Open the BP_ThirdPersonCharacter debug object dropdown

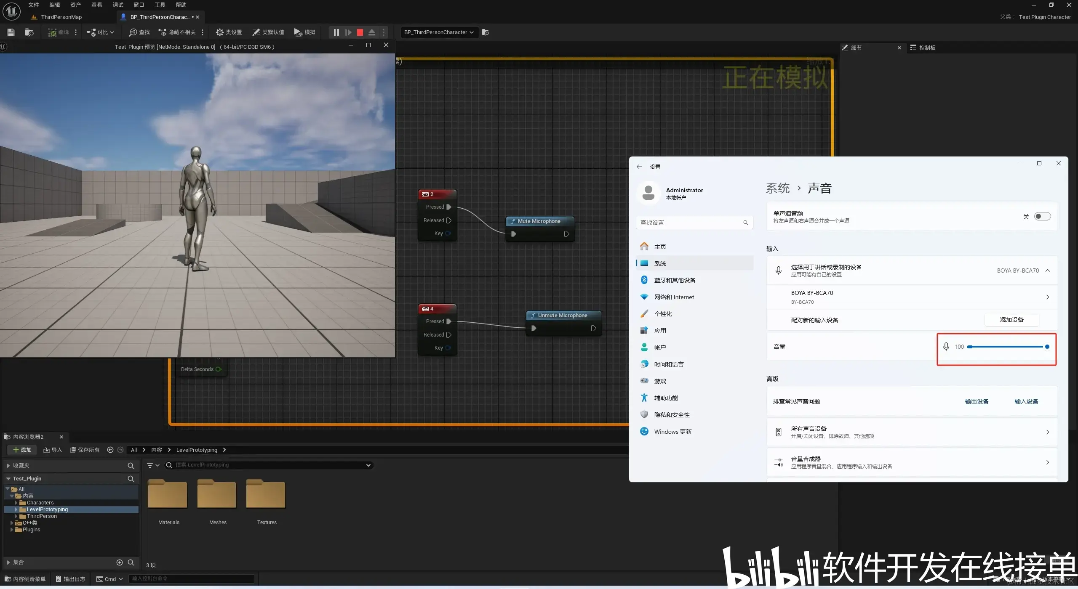(x=439, y=32)
